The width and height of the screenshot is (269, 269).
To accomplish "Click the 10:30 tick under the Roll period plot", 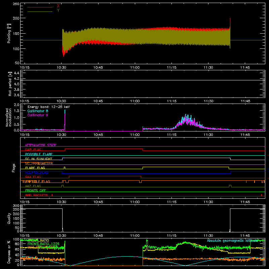I will [x=61, y=101].
